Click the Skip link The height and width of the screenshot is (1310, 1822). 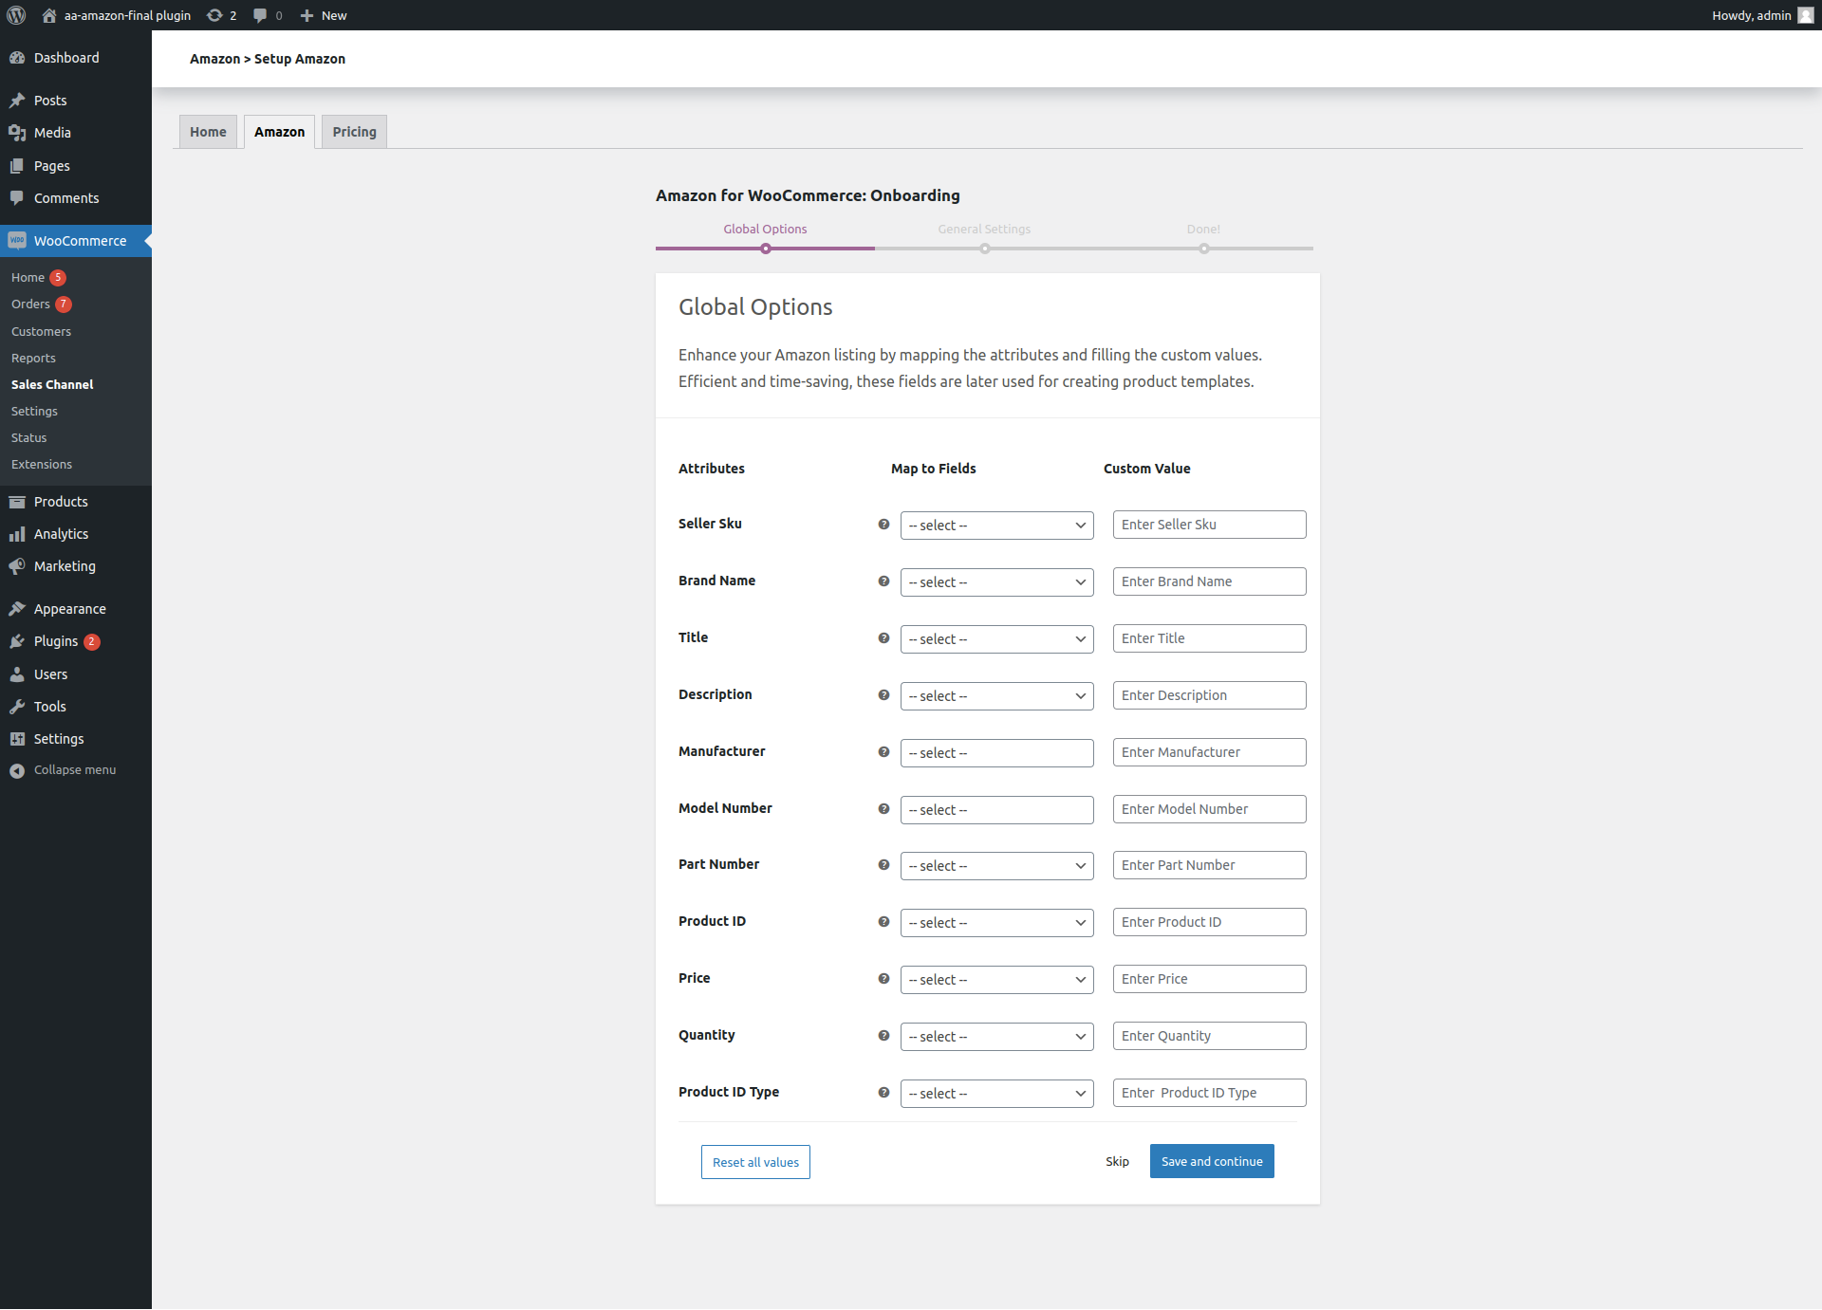tap(1117, 1162)
